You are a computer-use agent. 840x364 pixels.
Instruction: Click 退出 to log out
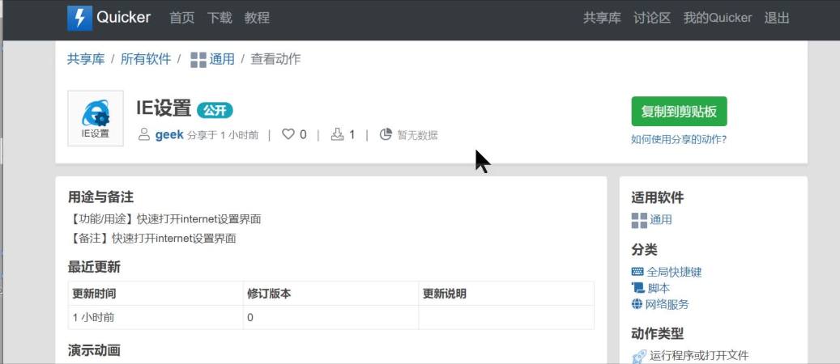[777, 18]
